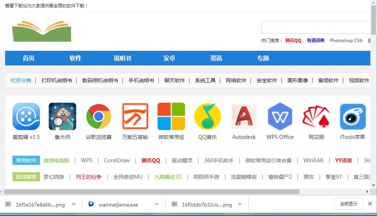The image size is (377, 216).
Task: Expand options for 16f5e167e8a6b png download
Action: [74, 204]
